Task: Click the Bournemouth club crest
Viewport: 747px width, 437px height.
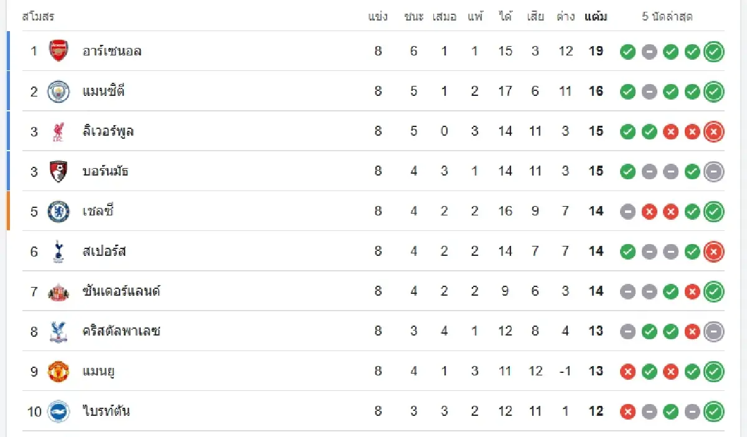Action: point(59,171)
